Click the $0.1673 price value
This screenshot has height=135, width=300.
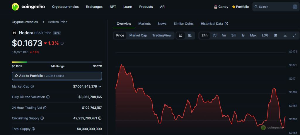click(x=27, y=43)
